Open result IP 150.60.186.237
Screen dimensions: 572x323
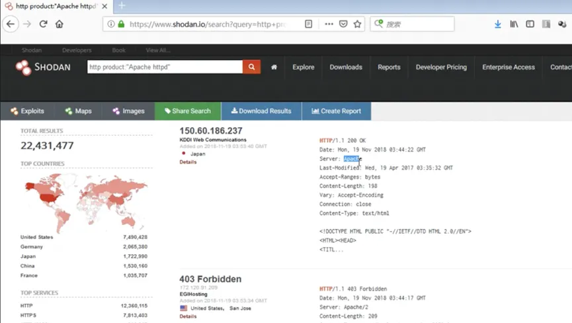(x=211, y=130)
